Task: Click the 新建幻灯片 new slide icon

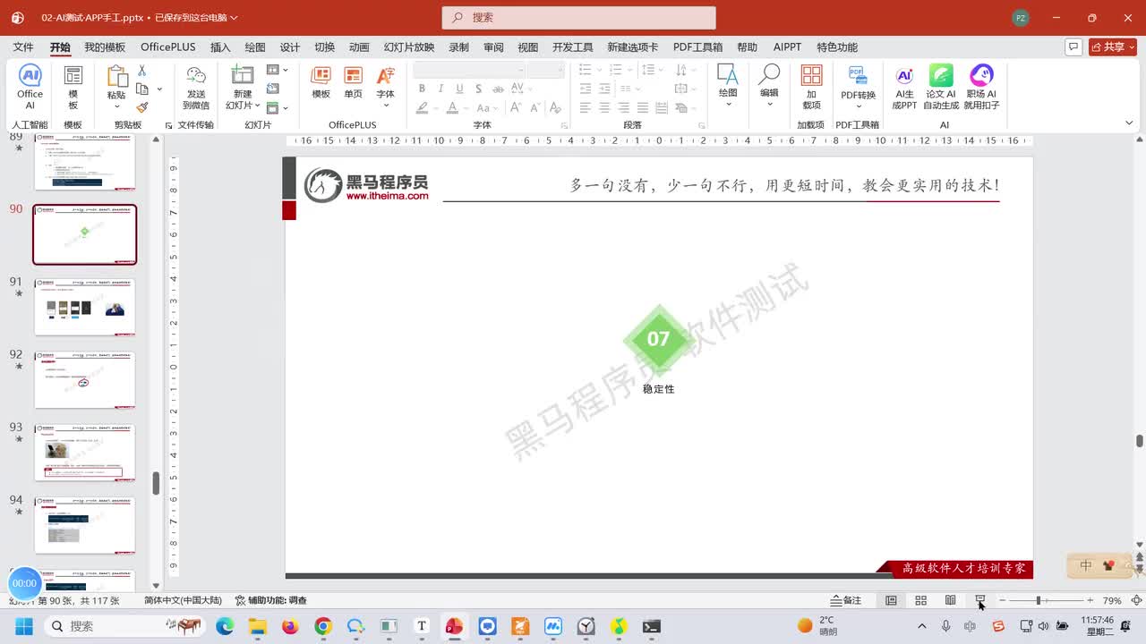Action: tap(242, 75)
